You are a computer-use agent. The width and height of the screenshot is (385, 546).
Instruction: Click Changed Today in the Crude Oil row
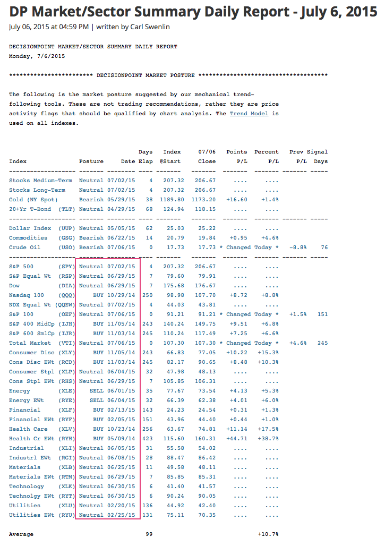pyautogui.click(x=249, y=248)
